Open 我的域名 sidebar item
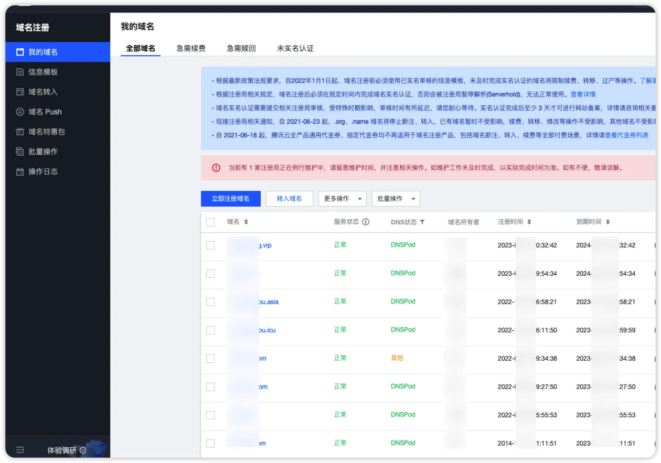This screenshot has width=661, height=463. point(58,52)
